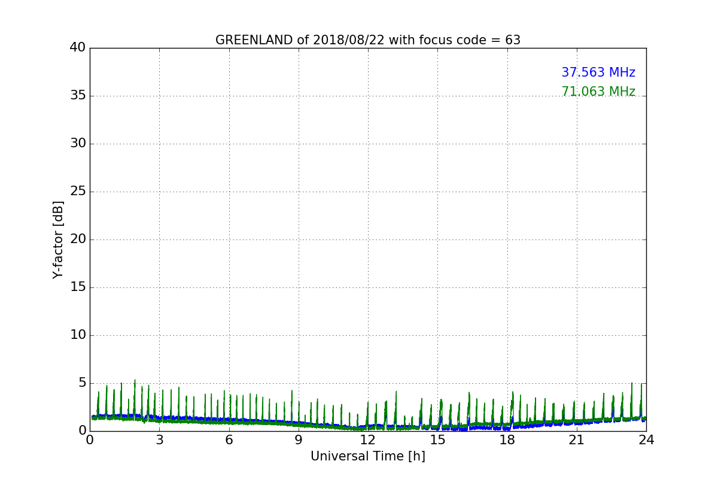Image resolution: width=718 pixels, height=479 pixels.
Task: Click x-axis tick label 21
Action: (x=577, y=440)
